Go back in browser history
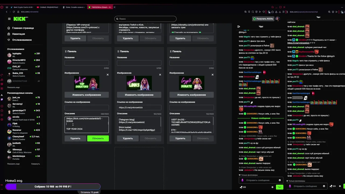The width and height of the screenshot is (345, 194). [x=7, y=12]
